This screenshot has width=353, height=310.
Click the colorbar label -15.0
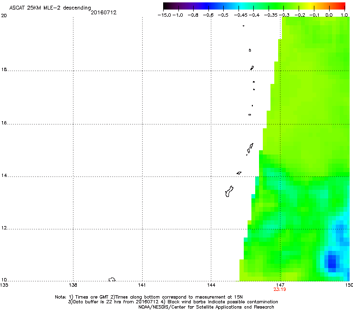[x=165, y=15]
